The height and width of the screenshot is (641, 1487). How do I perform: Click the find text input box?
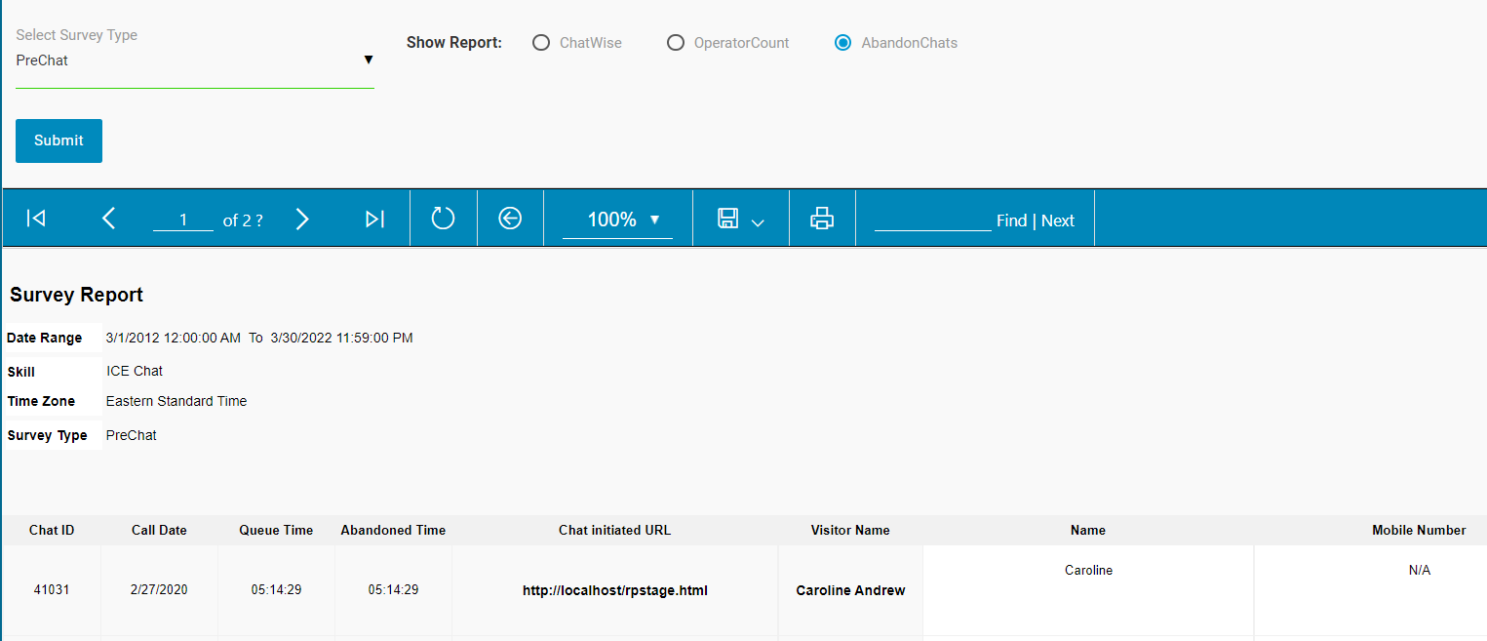tap(932, 220)
